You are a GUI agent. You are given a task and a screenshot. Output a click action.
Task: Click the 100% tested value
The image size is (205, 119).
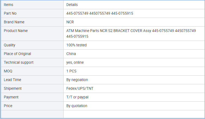(76, 45)
